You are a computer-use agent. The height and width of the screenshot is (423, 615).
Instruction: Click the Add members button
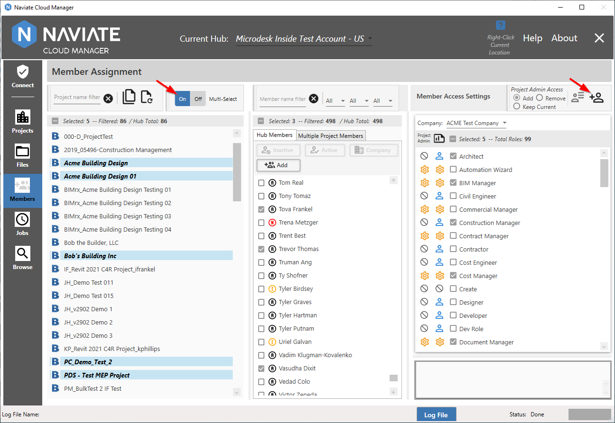279,165
